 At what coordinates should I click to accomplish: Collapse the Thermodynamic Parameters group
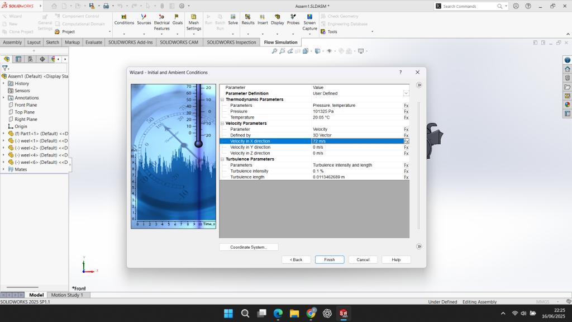222,100
